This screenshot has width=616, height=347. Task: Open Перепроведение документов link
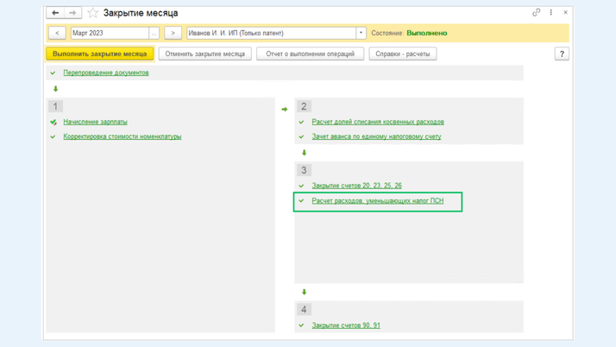tap(106, 73)
